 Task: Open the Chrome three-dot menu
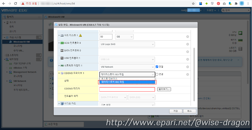click(x=248, y=3)
